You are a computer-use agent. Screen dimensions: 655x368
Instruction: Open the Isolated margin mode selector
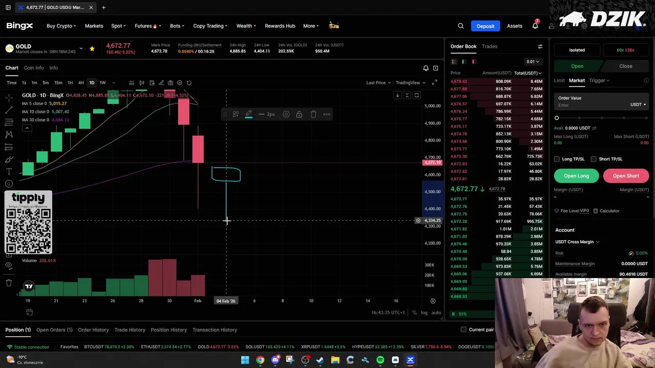(x=577, y=50)
